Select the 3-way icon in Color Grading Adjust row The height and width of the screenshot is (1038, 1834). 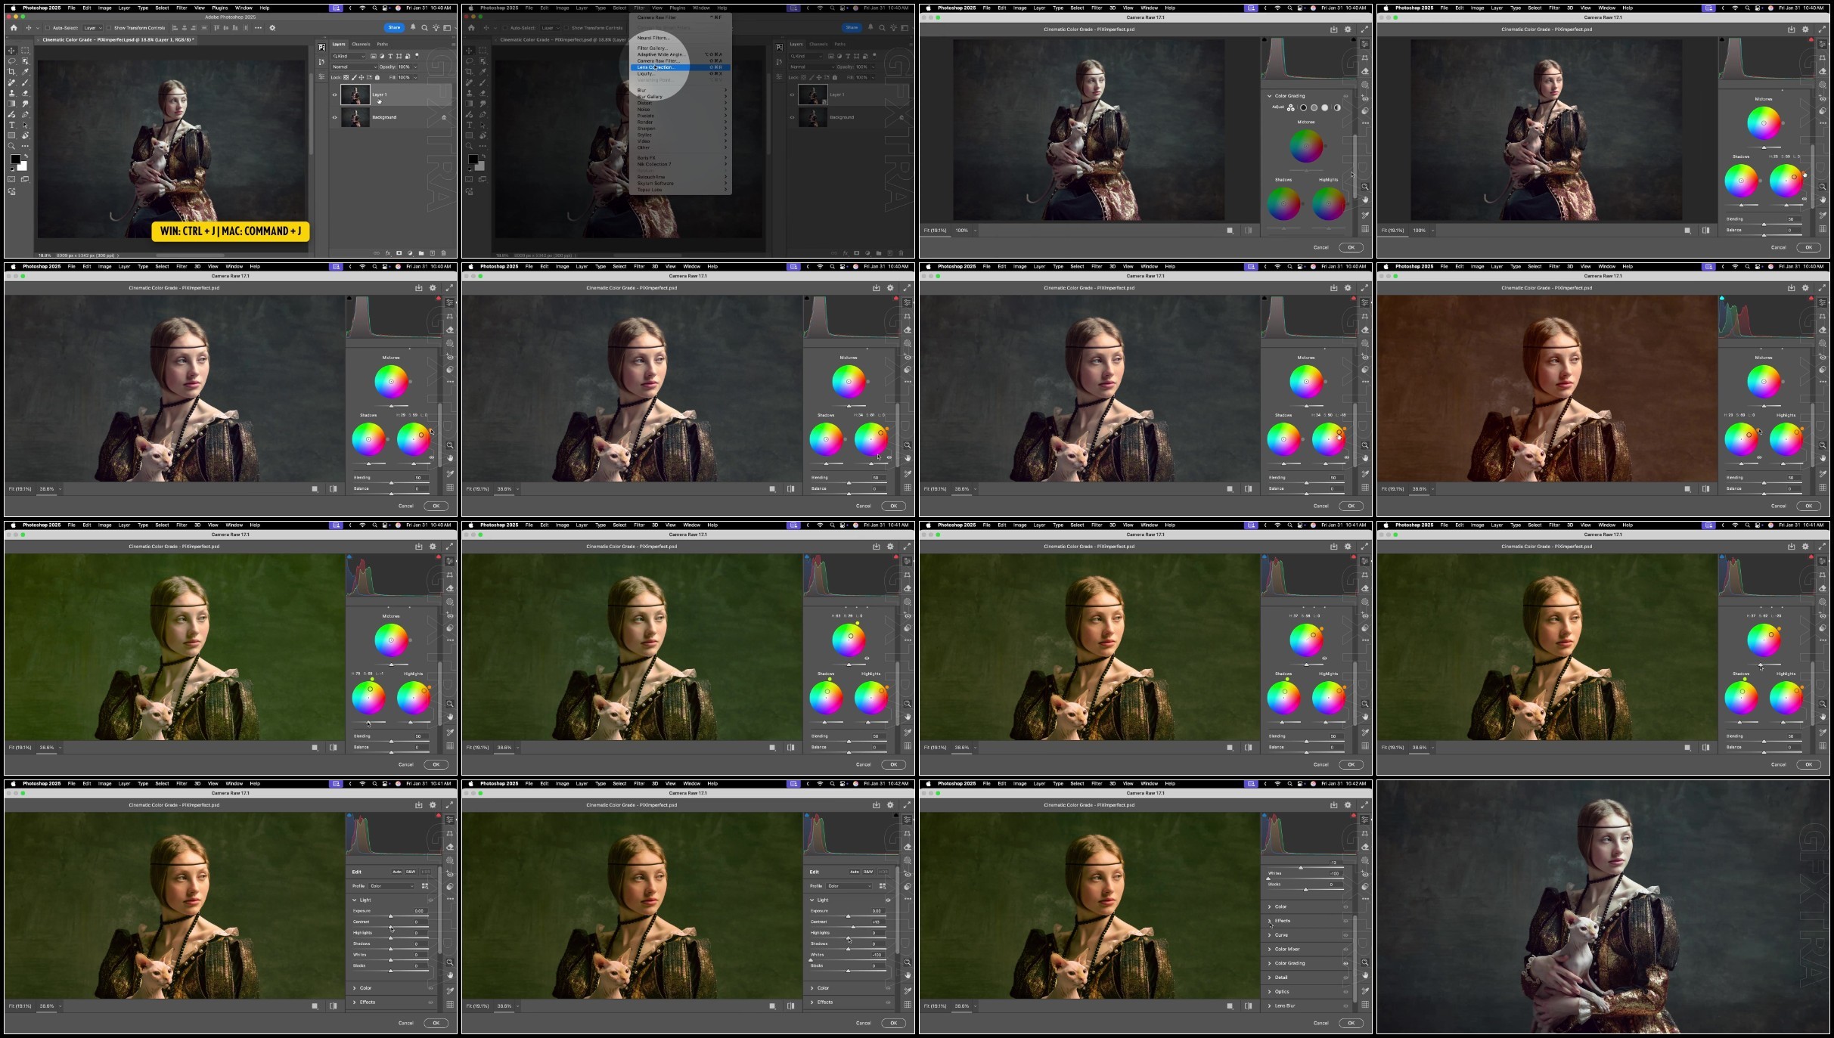tap(1291, 107)
